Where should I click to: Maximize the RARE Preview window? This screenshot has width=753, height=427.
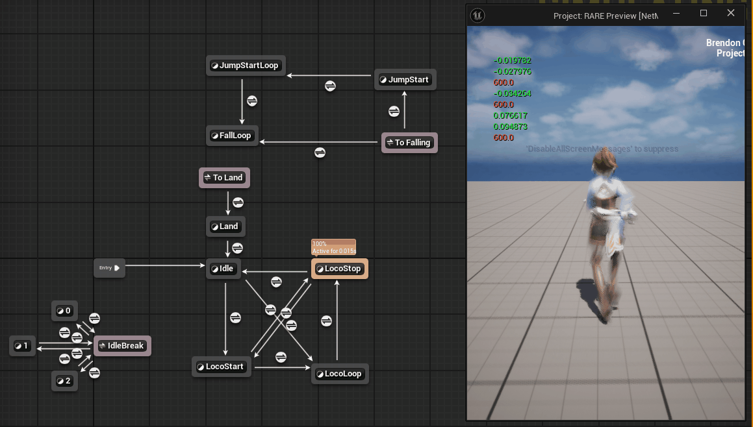coord(704,14)
